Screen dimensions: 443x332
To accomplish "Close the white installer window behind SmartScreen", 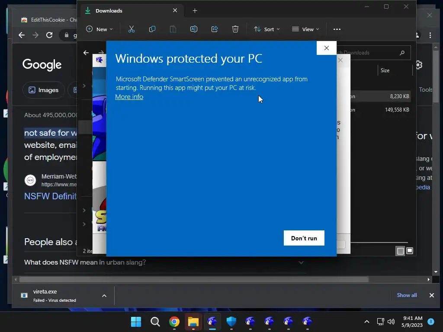I will 340,60.
